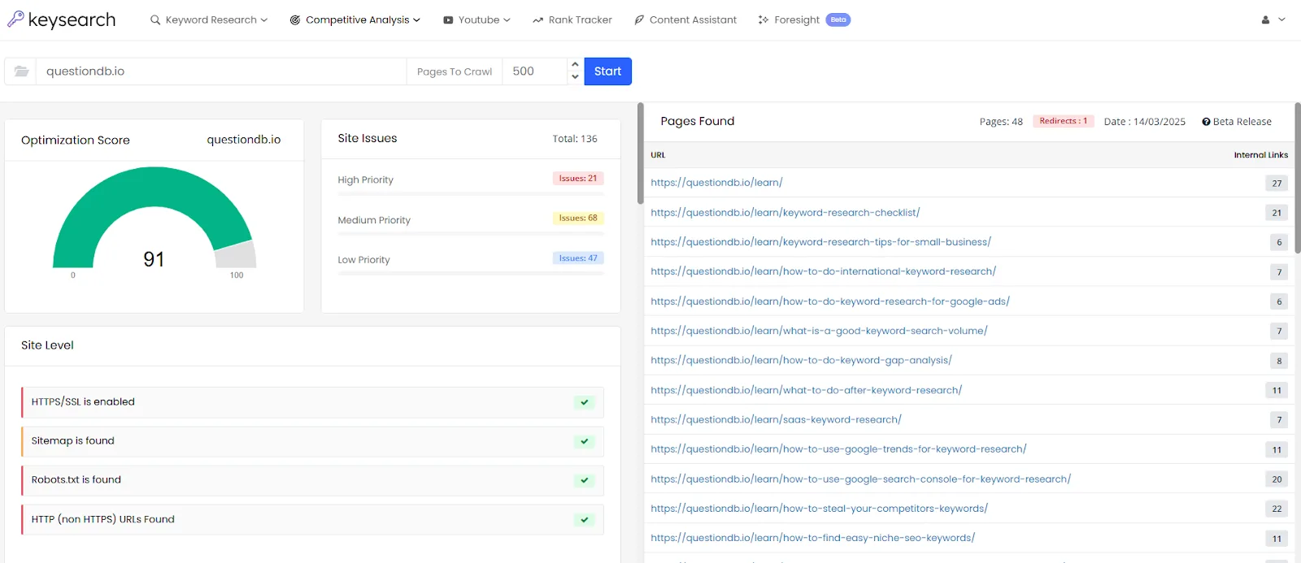The height and width of the screenshot is (563, 1301).
Task: Click the green check for HTTPS/SSL is enabled
Action: 585,402
